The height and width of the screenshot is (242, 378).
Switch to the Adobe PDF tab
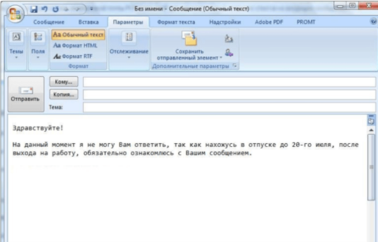[269, 22]
